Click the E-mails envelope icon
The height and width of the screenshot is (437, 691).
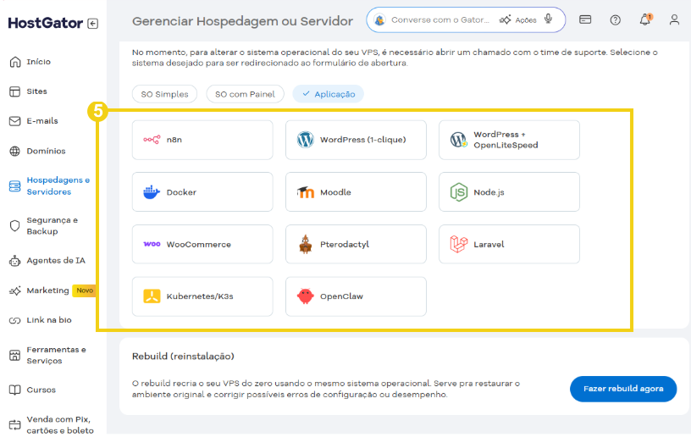[x=15, y=121]
